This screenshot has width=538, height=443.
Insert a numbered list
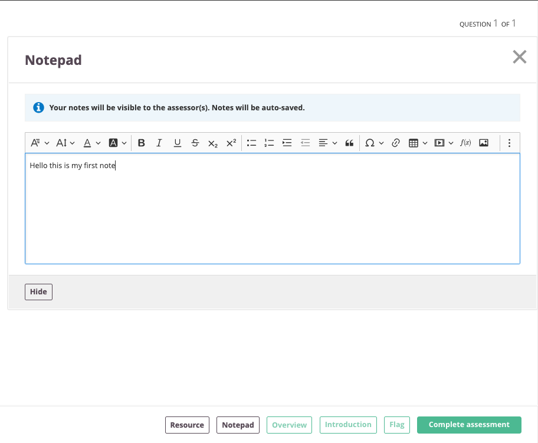tap(269, 143)
